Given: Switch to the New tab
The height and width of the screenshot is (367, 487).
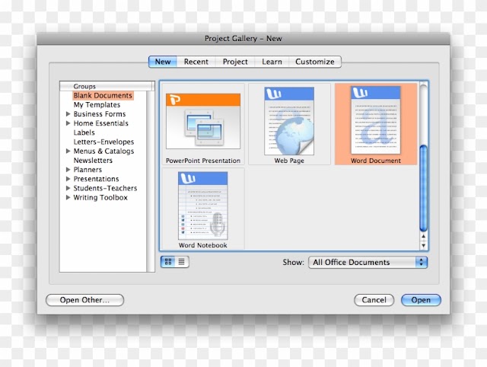Looking at the screenshot, I should 163,62.
